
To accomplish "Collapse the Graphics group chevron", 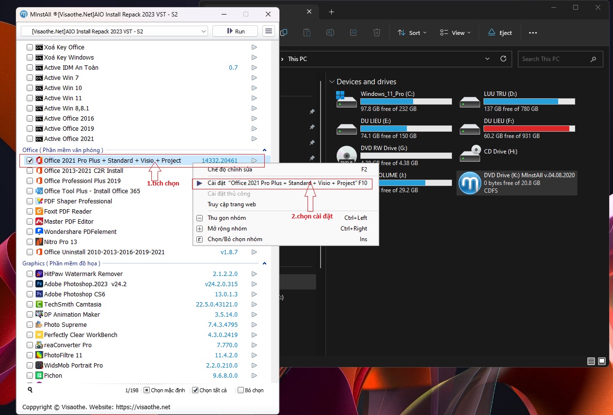I will click(264, 263).
